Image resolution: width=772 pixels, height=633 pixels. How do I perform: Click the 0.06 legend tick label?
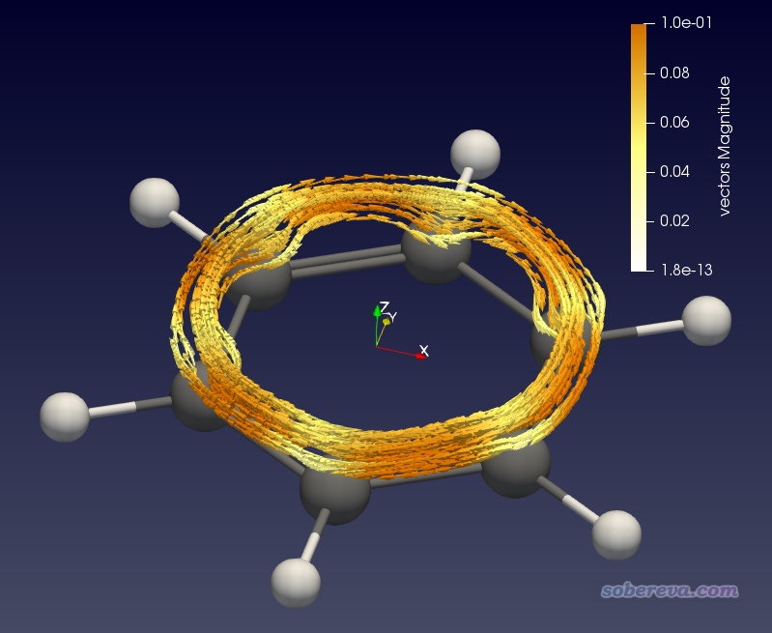click(x=674, y=122)
